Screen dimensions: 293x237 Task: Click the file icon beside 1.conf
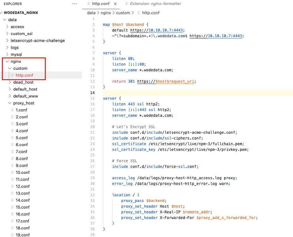(13, 110)
